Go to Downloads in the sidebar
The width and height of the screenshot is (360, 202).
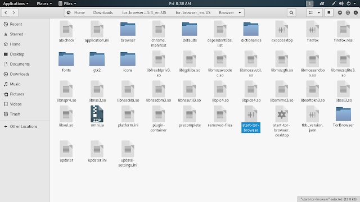pos(25,74)
